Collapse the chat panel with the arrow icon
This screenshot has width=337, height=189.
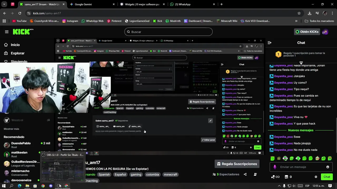tap(269, 43)
